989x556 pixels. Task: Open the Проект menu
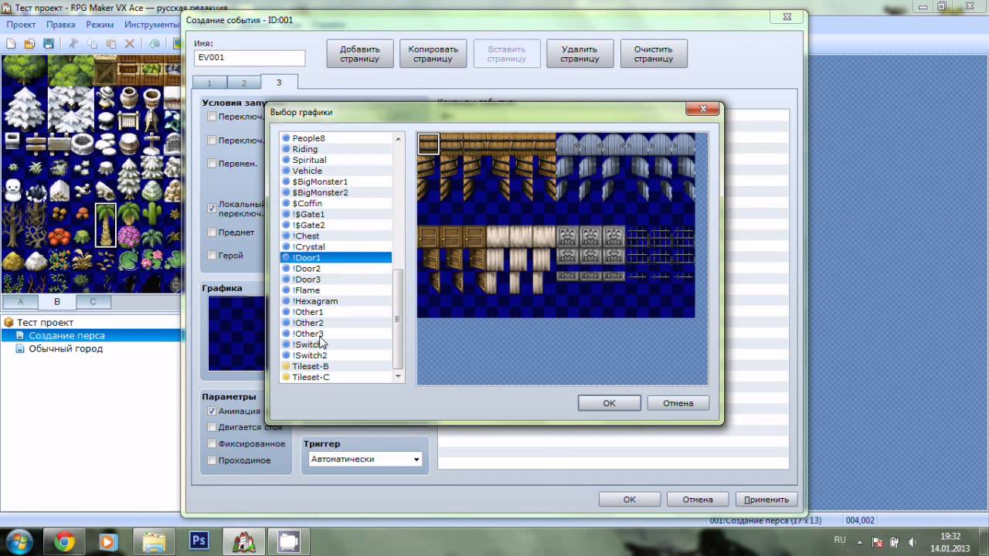point(22,25)
